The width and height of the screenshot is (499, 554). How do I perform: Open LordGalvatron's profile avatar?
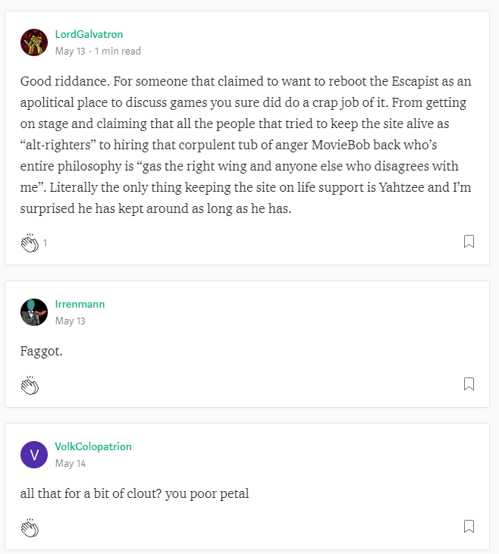(34, 42)
